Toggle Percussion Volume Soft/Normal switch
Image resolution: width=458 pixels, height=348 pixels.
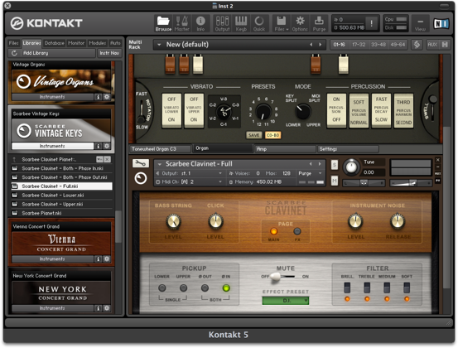coord(359,110)
